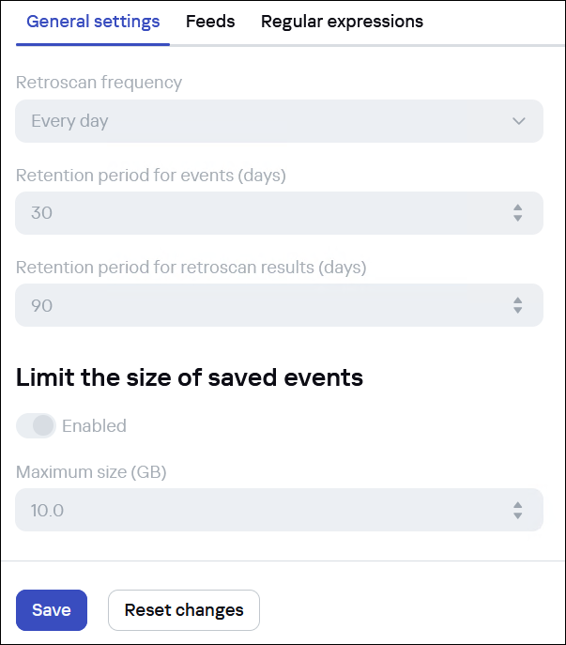This screenshot has width=566, height=645.
Task: Open the Retroscan frequency dropdown
Action: click(x=279, y=121)
